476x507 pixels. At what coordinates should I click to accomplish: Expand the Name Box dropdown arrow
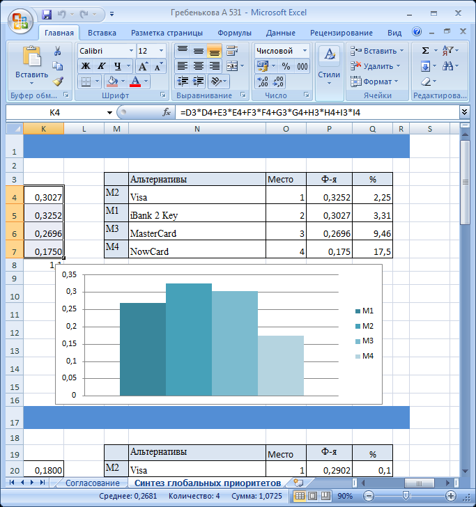pos(109,113)
